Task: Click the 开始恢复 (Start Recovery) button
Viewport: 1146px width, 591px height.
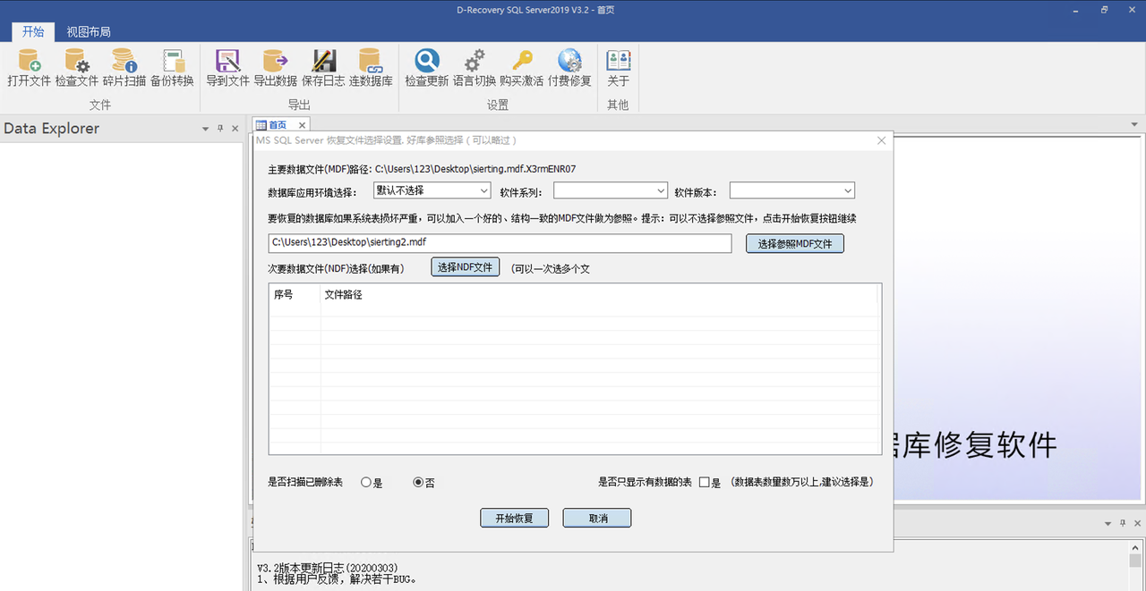Action: point(514,517)
